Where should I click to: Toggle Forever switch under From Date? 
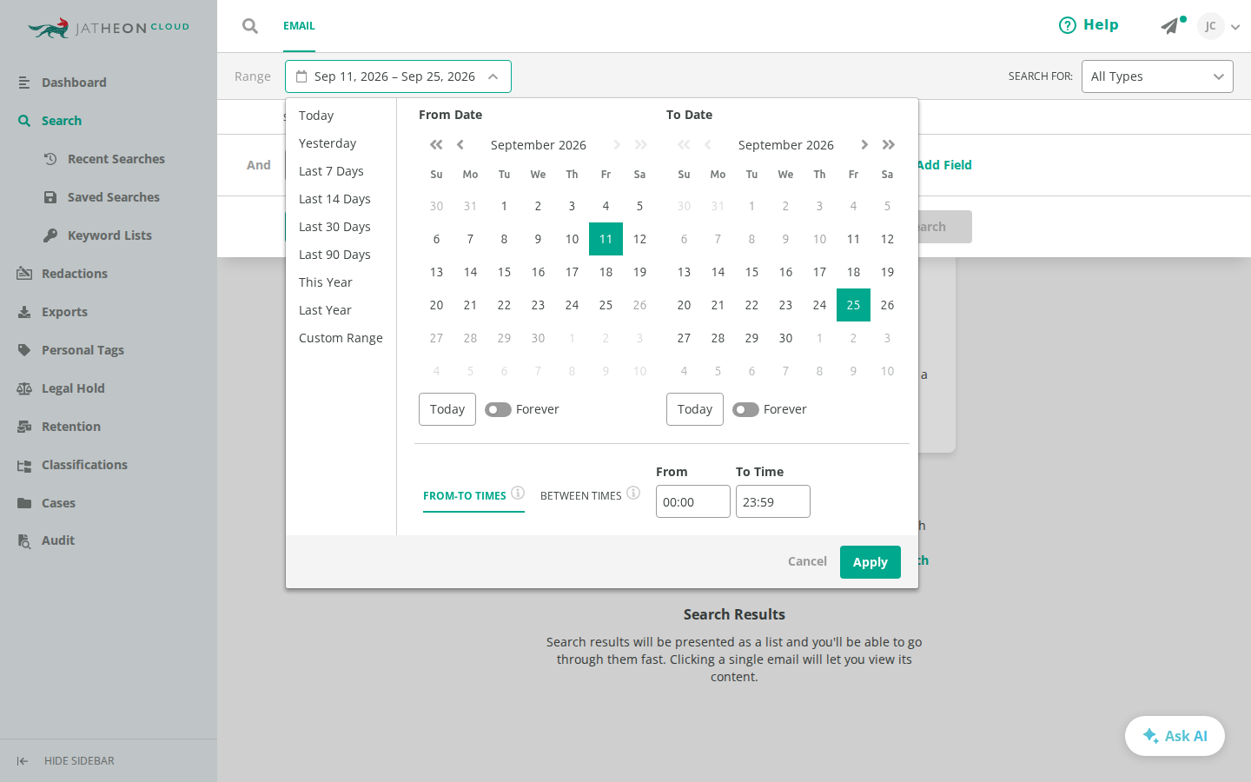click(x=498, y=409)
